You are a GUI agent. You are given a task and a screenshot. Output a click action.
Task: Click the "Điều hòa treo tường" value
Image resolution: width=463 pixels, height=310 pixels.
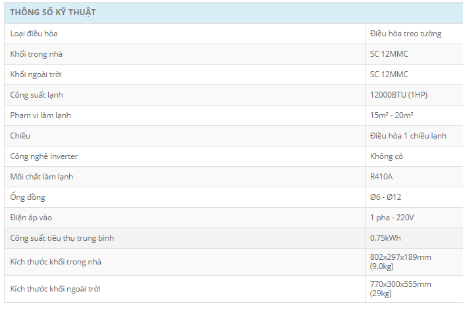tap(406, 34)
